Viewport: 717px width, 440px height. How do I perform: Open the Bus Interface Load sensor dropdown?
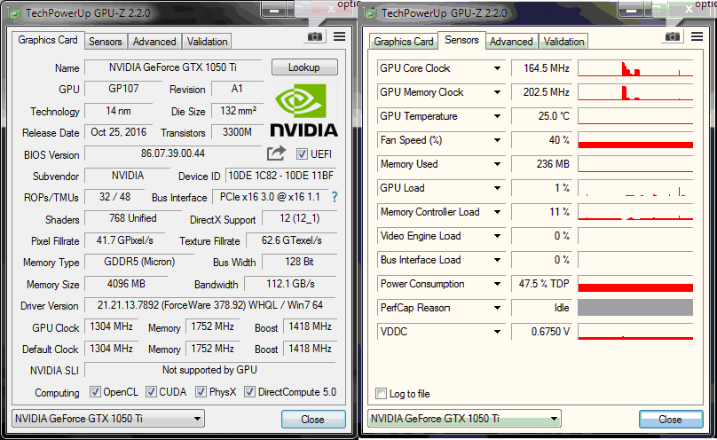[497, 260]
